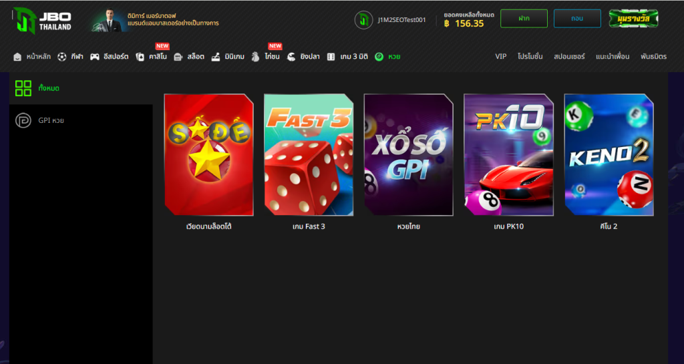This screenshot has width=684, height=364.
Task: Click the mini game joystick icon
Action: pos(216,57)
